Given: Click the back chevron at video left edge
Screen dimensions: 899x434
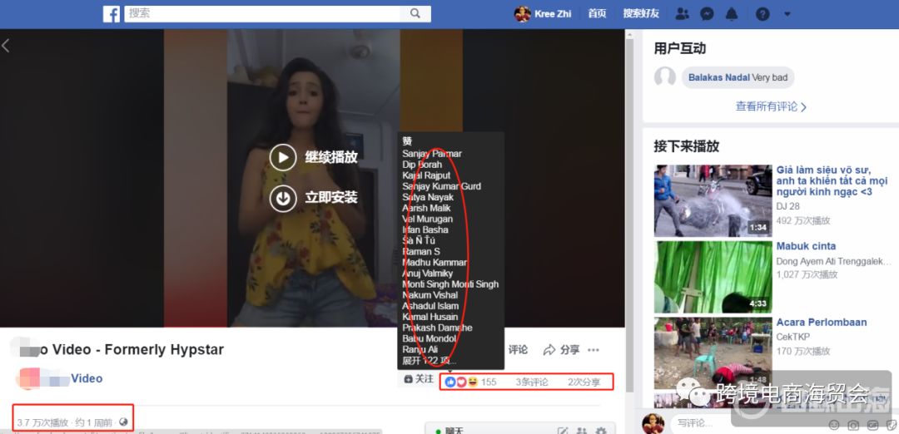Looking at the screenshot, I should [6, 46].
